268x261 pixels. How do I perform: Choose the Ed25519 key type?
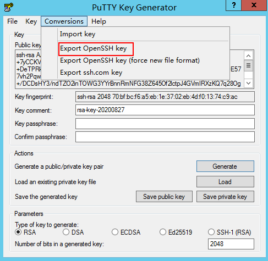pos(176,232)
